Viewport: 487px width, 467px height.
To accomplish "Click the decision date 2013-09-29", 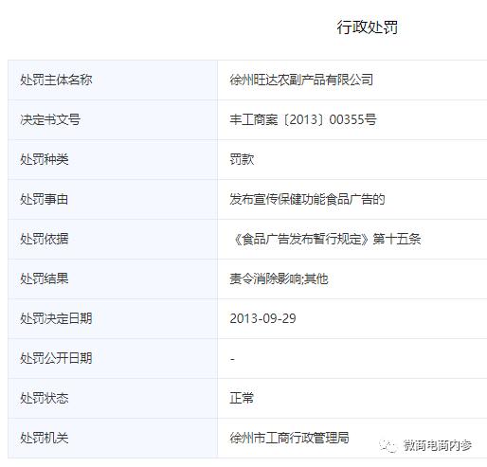I will [262, 318].
